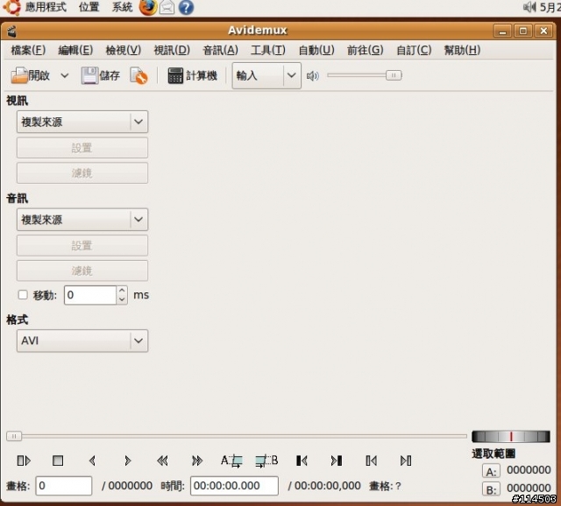Viewport: 561px width, 506px height.
Task: Set selection marker A
Action: (x=231, y=460)
